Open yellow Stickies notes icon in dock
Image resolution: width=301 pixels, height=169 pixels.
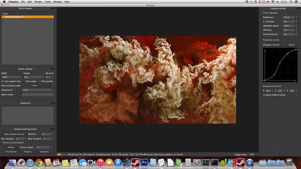click(65, 163)
